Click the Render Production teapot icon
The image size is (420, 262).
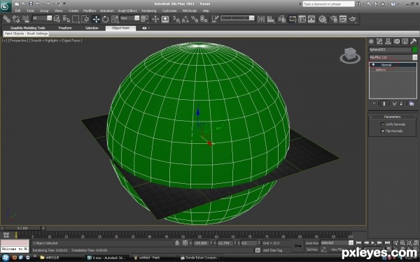tap(353, 19)
